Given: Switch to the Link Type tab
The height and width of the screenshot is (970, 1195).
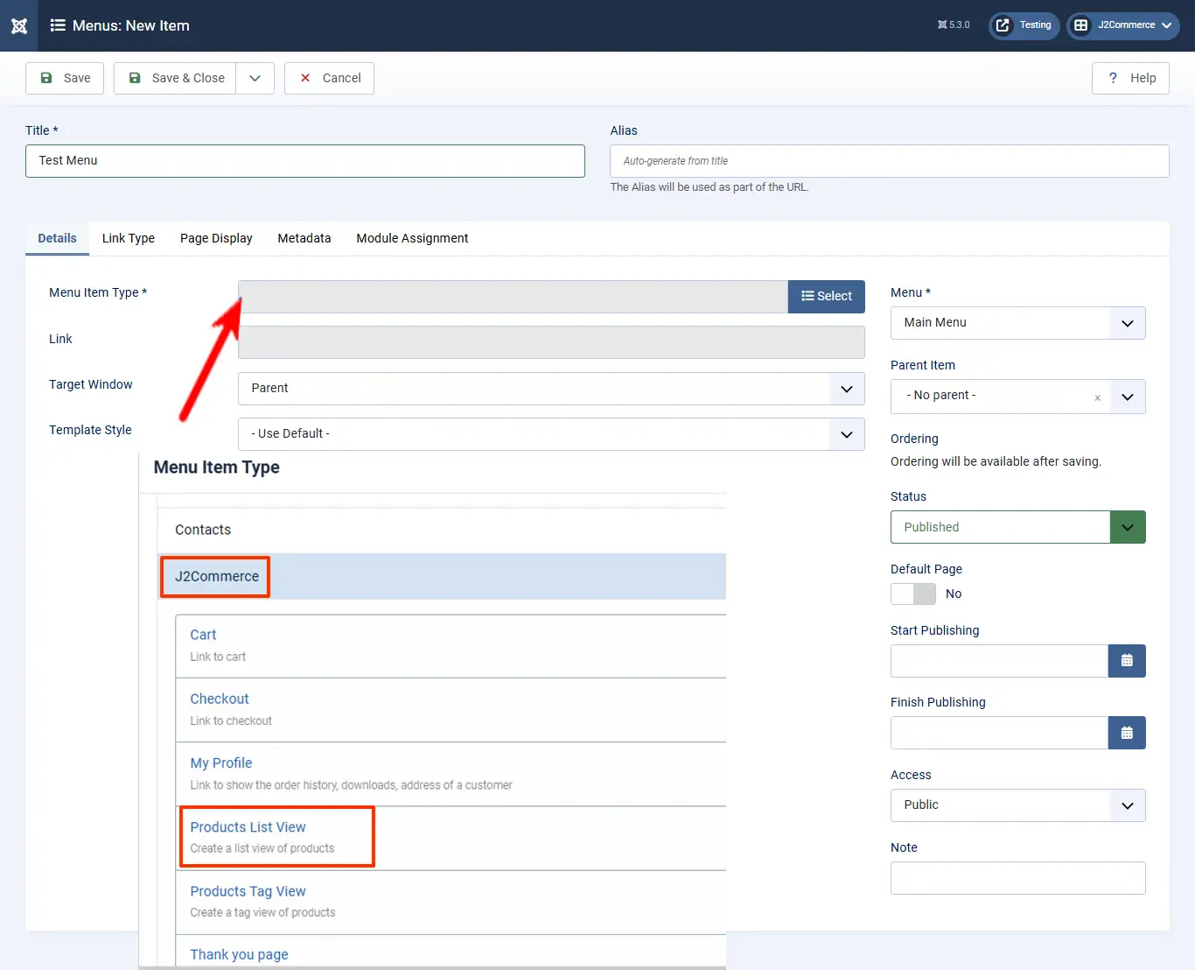Looking at the screenshot, I should coord(129,238).
